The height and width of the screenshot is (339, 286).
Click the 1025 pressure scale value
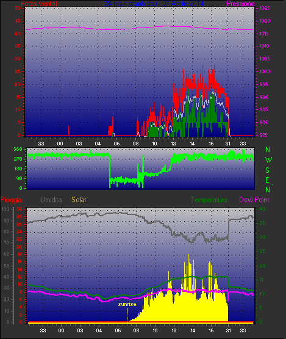(x=265, y=8)
